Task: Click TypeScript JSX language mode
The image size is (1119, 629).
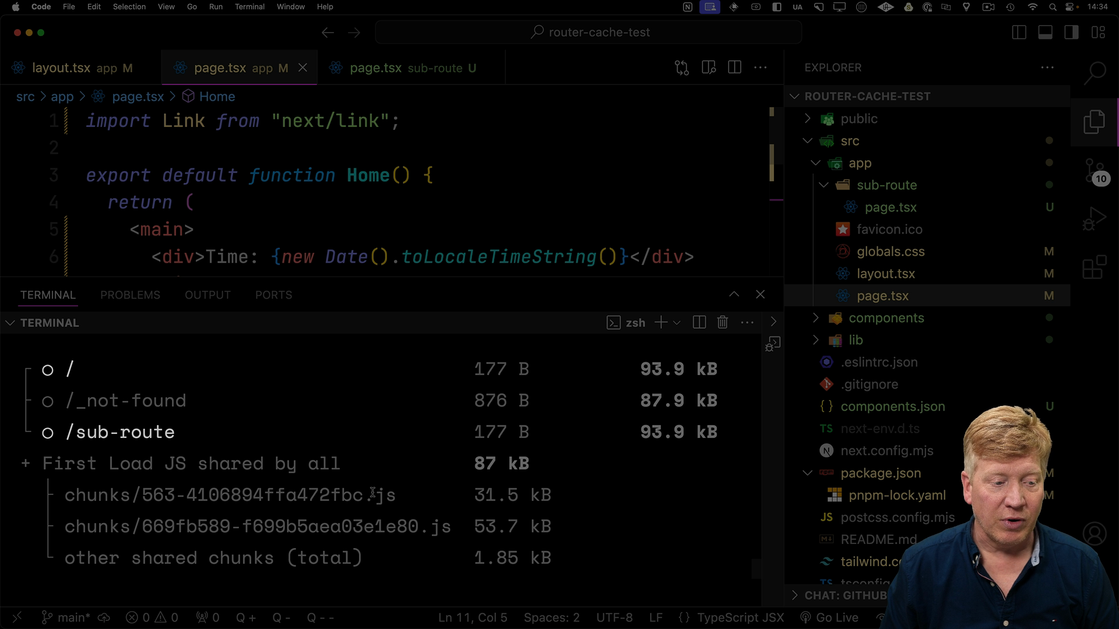Action: click(x=740, y=617)
